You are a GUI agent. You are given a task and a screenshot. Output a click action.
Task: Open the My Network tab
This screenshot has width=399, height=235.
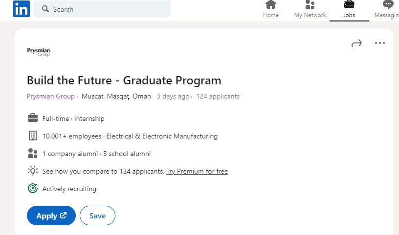tap(310, 9)
